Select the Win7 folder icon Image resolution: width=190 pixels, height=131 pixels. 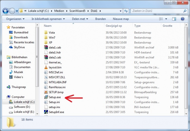point(46,37)
